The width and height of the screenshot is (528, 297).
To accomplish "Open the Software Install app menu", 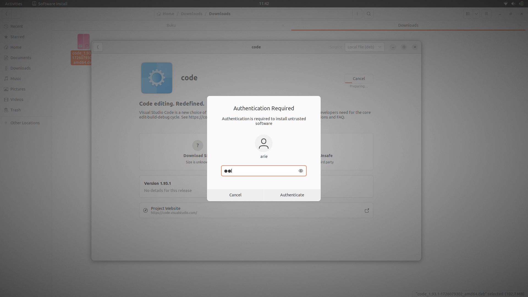I will [x=50, y=4].
